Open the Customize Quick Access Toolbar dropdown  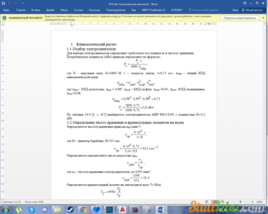pos(23,3)
